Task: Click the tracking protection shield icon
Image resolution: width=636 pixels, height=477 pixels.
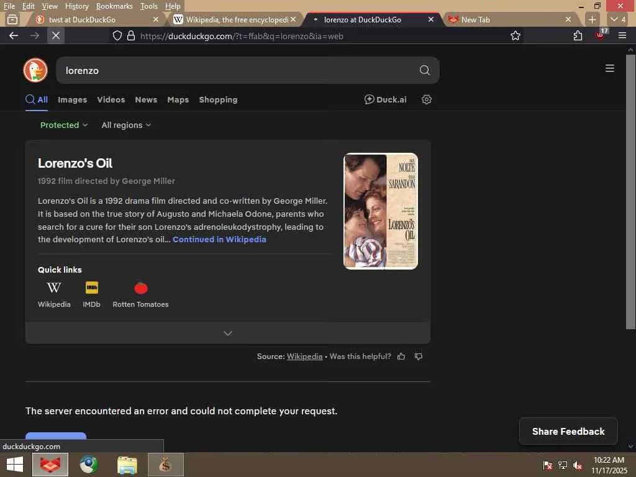Action: [x=117, y=35]
